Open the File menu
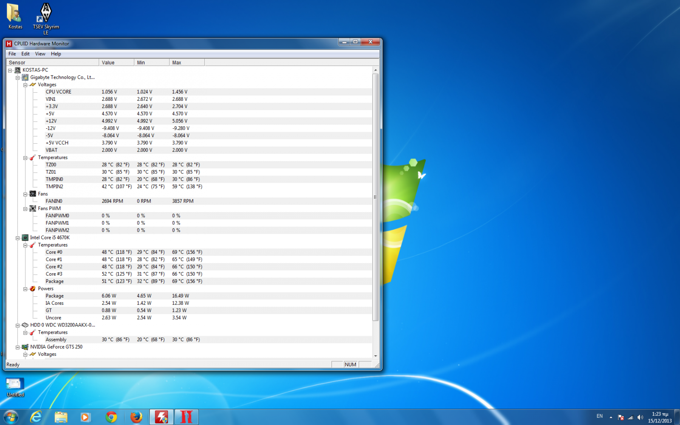 (12, 54)
